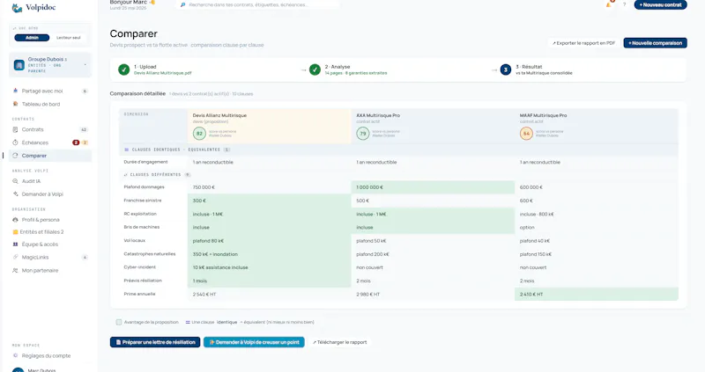
Task: Click the red Échéances count badge
Action: coord(76,142)
